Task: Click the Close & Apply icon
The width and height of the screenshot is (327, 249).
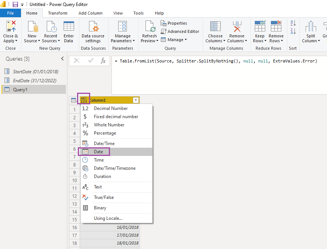Action: click(x=11, y=26)
